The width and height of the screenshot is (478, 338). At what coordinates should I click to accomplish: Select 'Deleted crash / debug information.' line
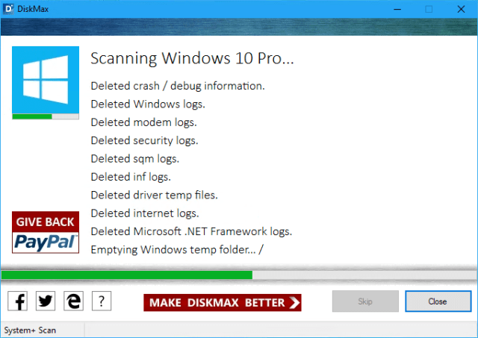[178, 86]
